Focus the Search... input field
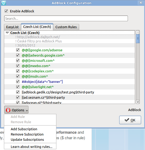This screenshot has width=145, height=150. pos(66,18)
